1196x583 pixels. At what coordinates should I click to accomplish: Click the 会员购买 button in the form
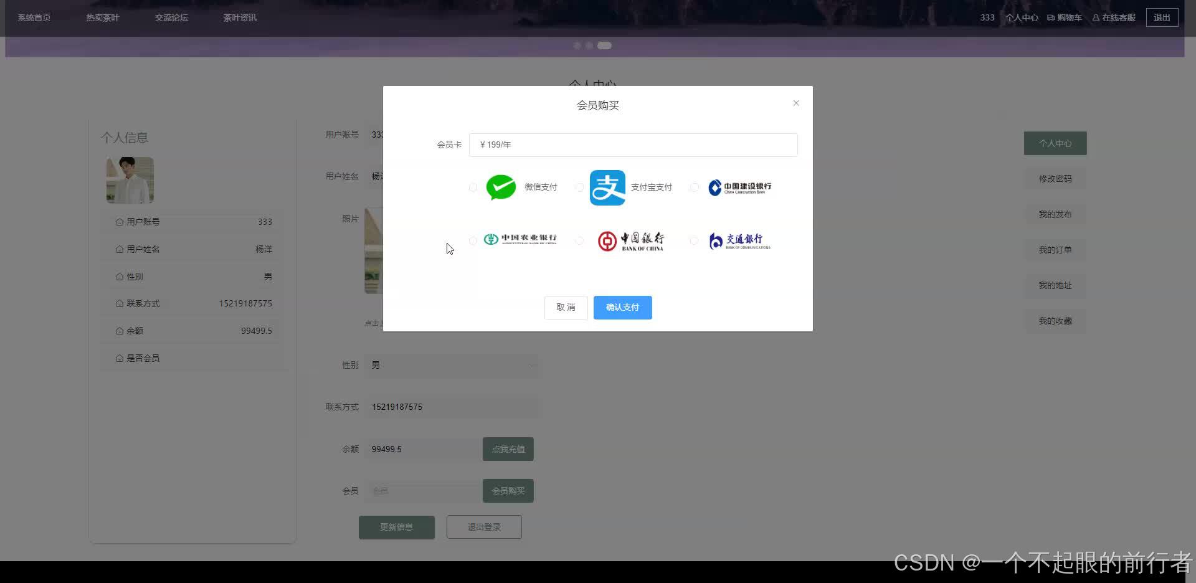[x=508, y=491]
